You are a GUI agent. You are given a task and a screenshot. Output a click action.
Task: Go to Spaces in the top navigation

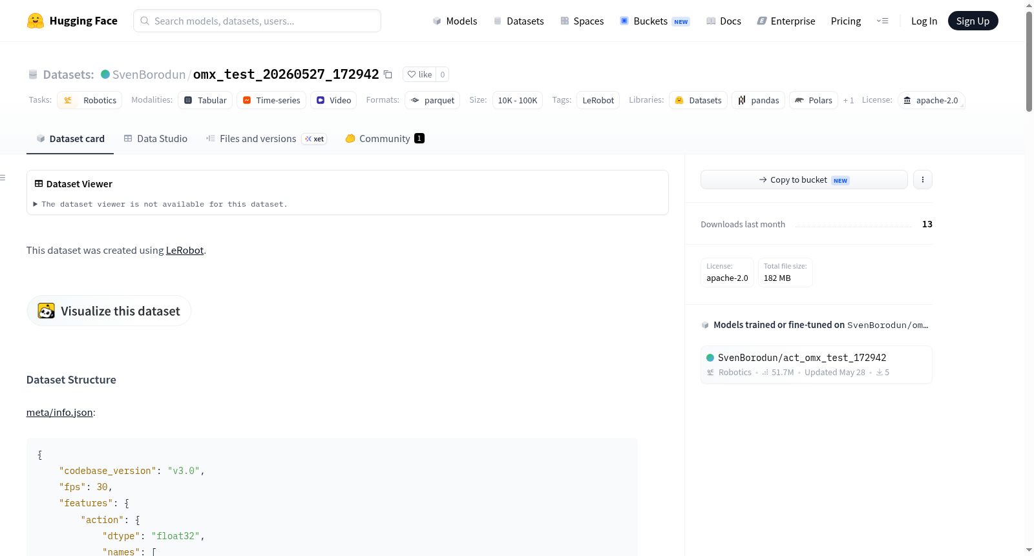pyautogui.click(x=582, y=21)
